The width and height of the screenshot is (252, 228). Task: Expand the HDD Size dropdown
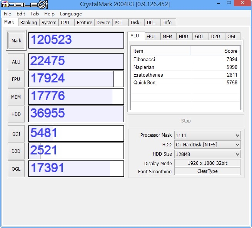[207, 154]
